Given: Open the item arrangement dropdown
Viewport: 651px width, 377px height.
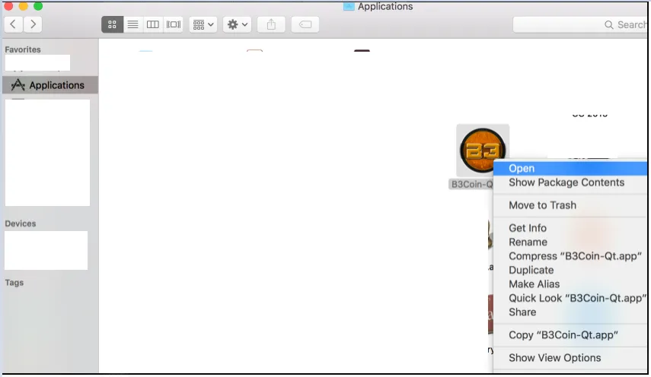Looking at the screenshot, I should [203, 24].
